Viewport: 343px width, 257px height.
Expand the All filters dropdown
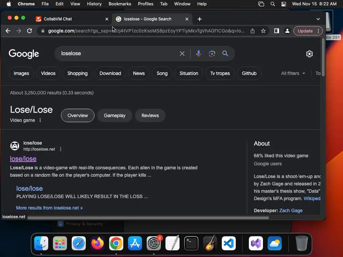coord(293,73)
